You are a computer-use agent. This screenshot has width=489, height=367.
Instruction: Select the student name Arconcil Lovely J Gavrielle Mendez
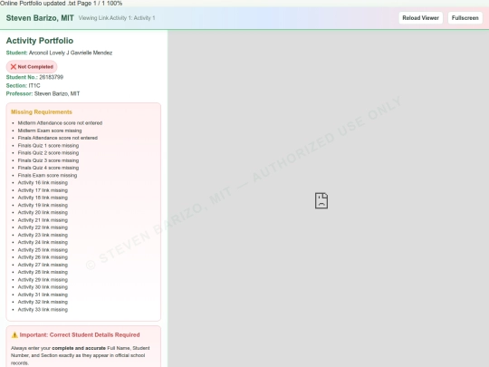pyautogui.click(x=71, y=53)
